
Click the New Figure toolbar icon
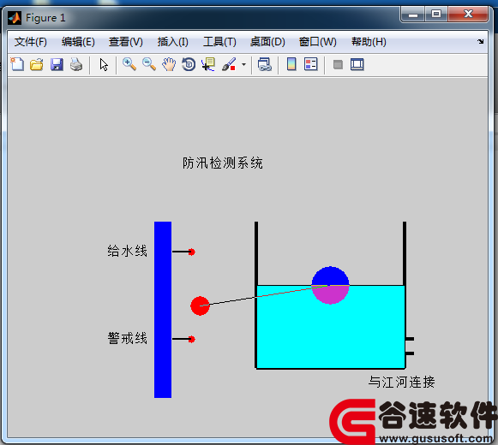tap(17, 64)
